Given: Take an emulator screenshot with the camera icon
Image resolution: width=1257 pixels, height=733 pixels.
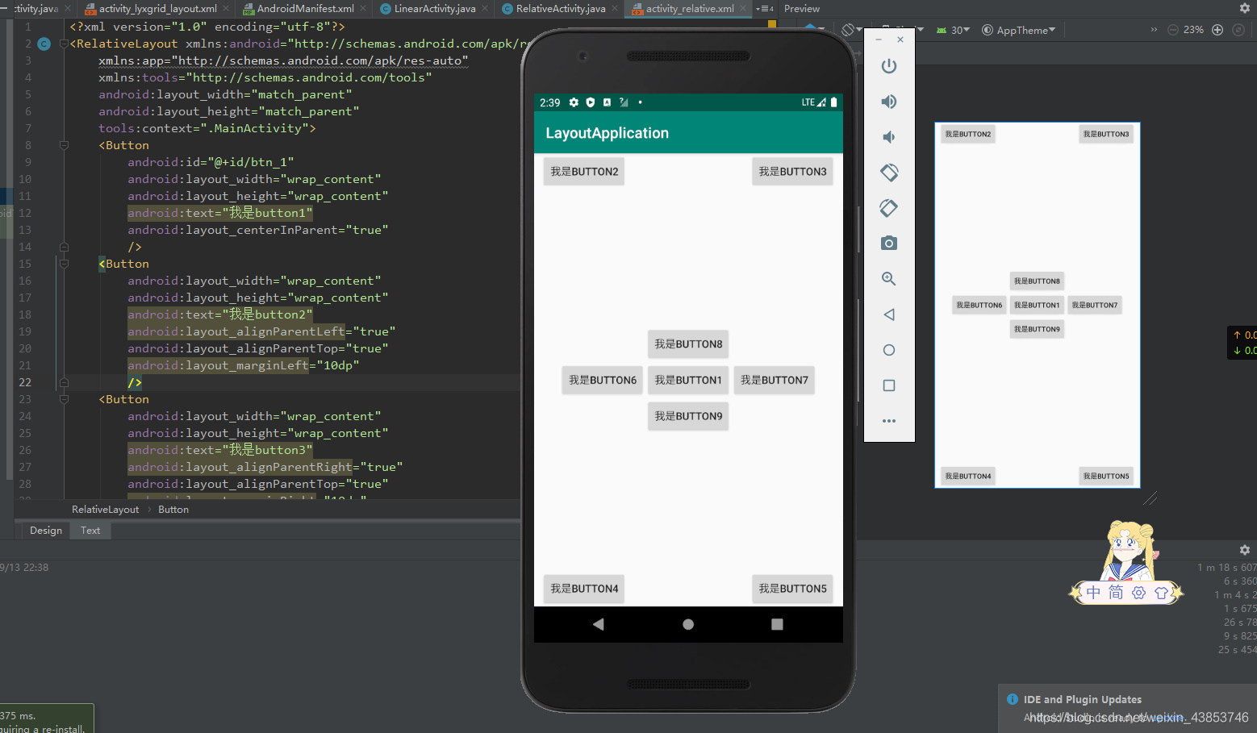Looking at the screenshot, I should coord(889,244).
